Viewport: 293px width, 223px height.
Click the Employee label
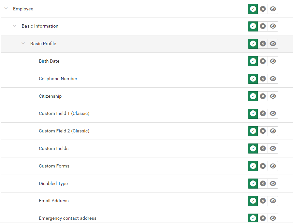tap(23, 9)
